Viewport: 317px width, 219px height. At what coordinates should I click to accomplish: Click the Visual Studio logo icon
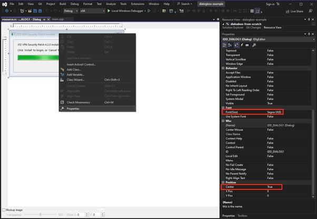(x=5, y=4)
